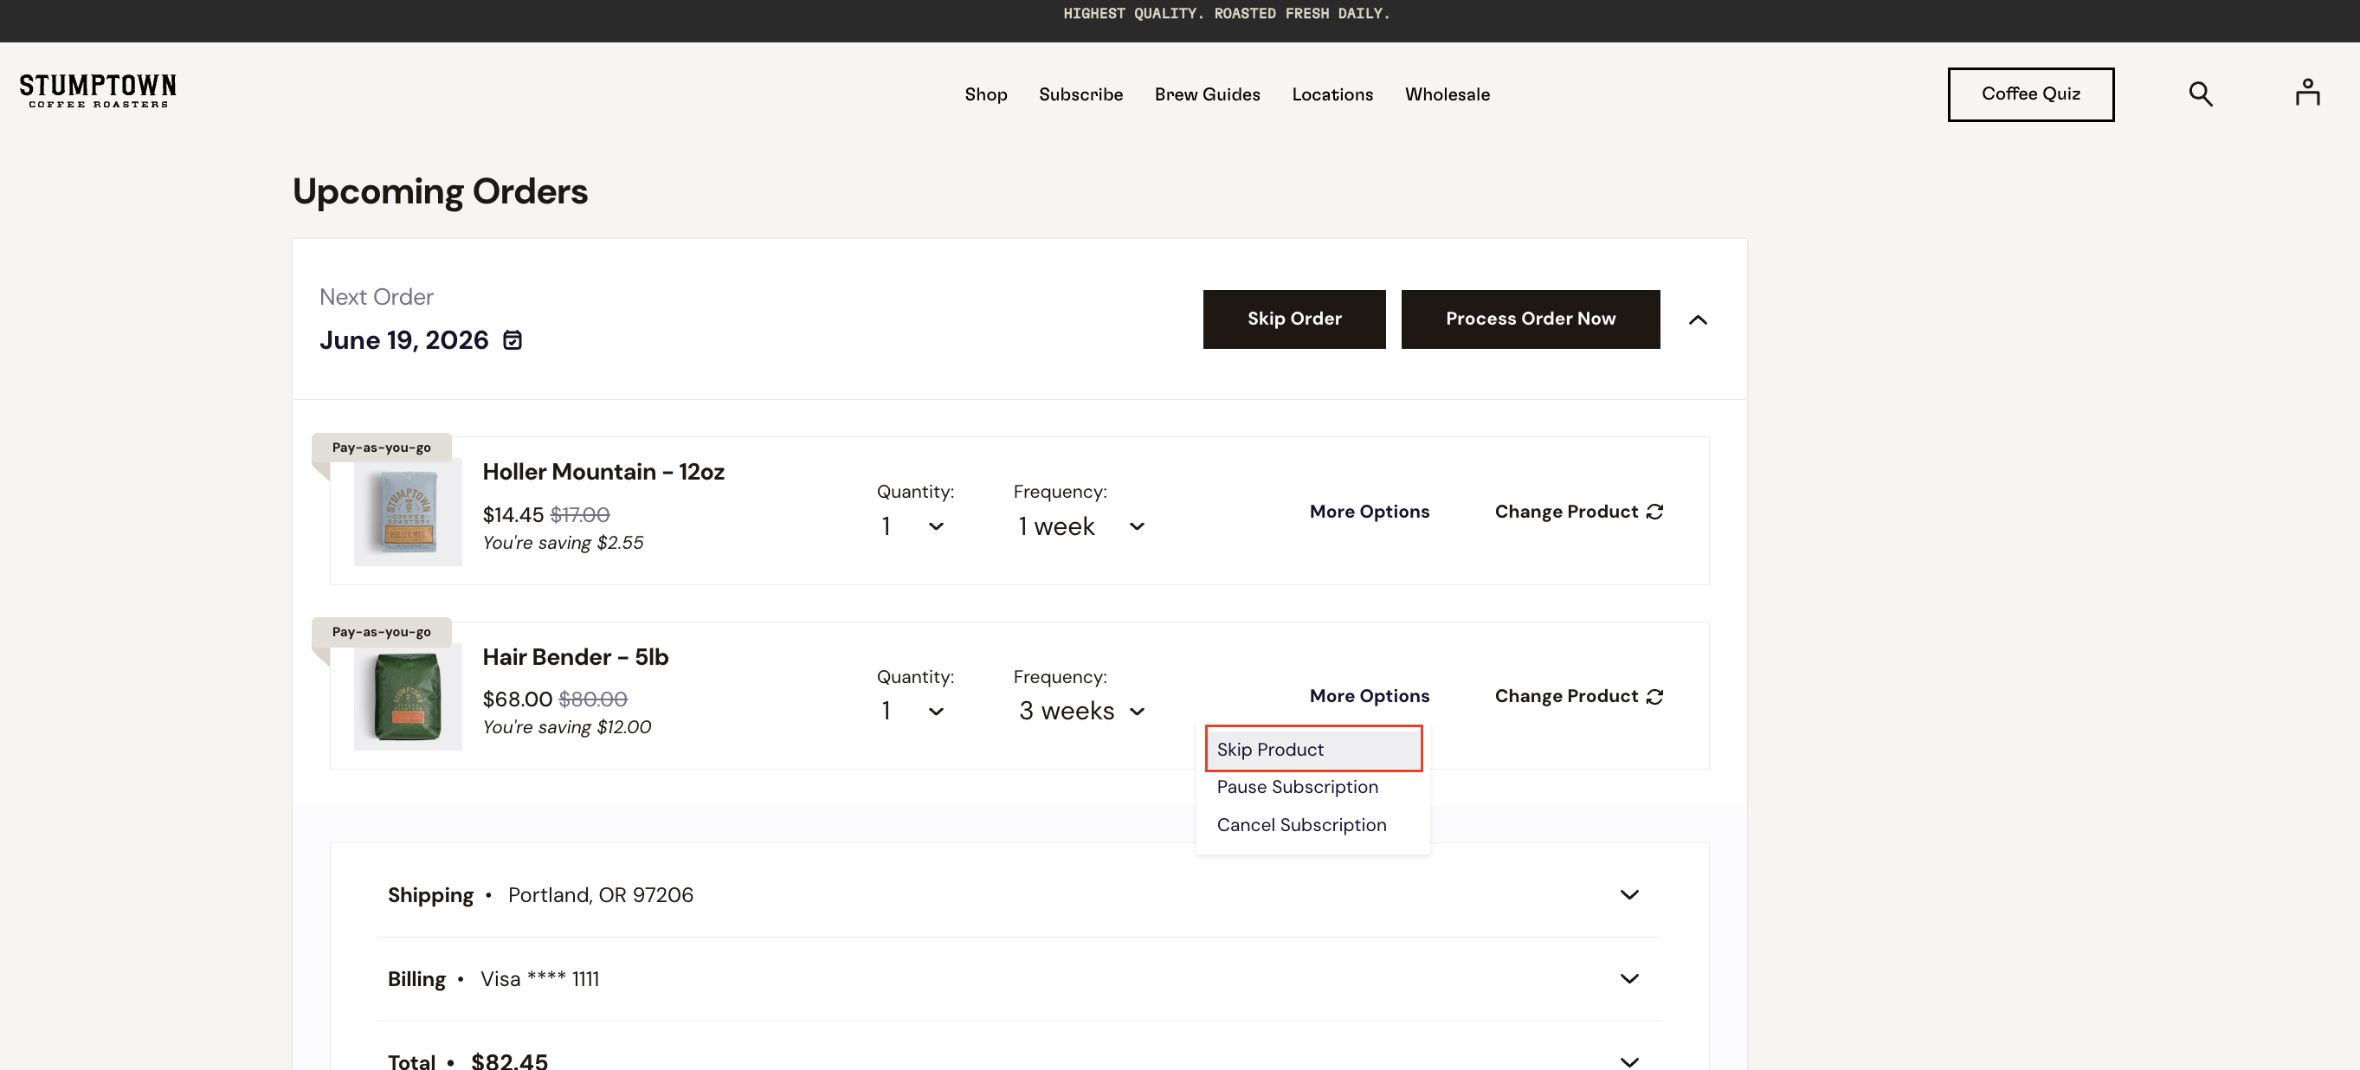Click the "You're saving $2.55" text
Screen dimensions: 2360x1070
pos(563,542)
